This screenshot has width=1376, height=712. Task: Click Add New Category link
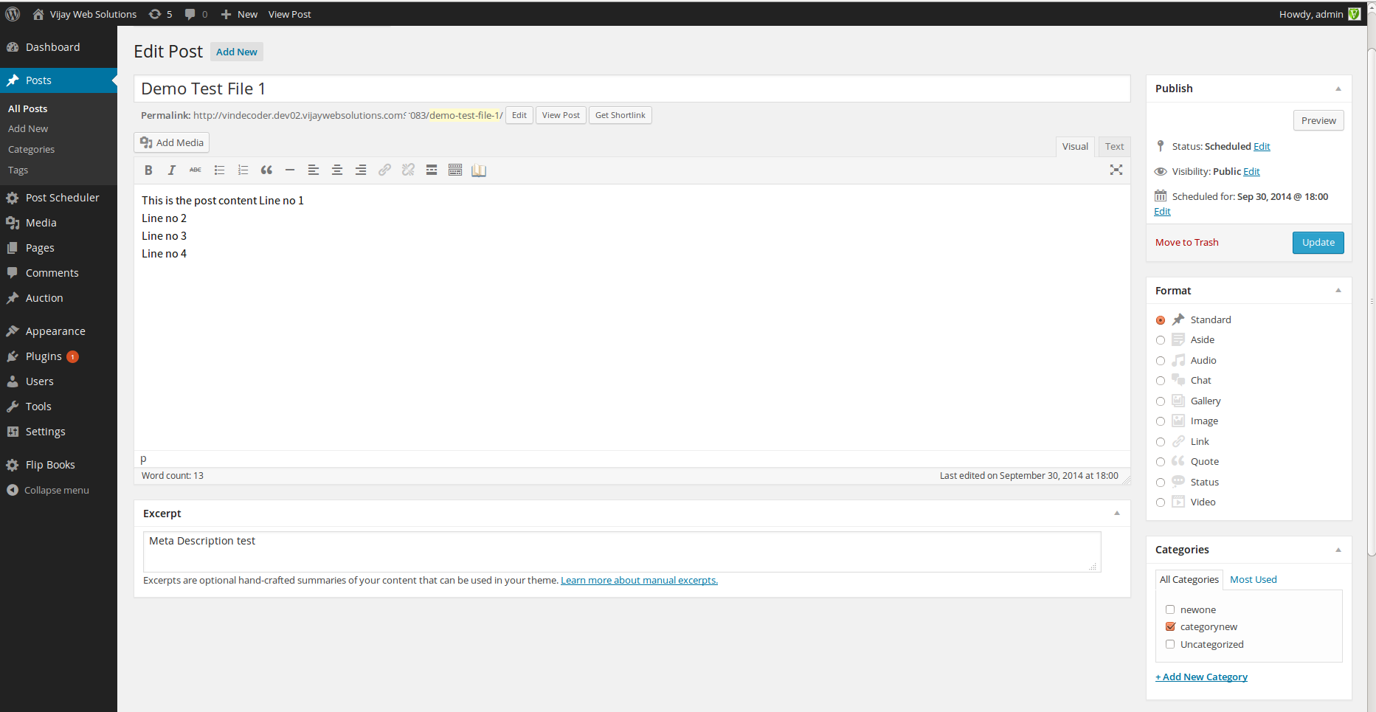click(x=1201, y=677)
